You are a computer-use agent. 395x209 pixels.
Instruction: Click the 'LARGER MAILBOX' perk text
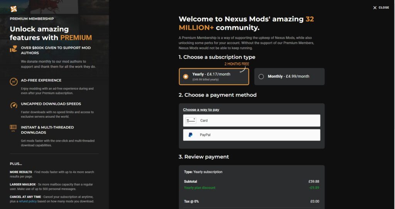point(23,184)
